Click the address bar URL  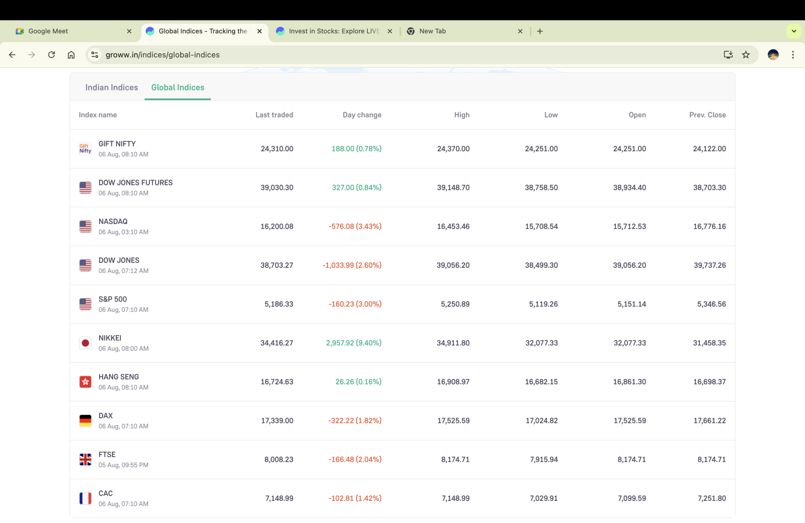click(x=163, y=55)
